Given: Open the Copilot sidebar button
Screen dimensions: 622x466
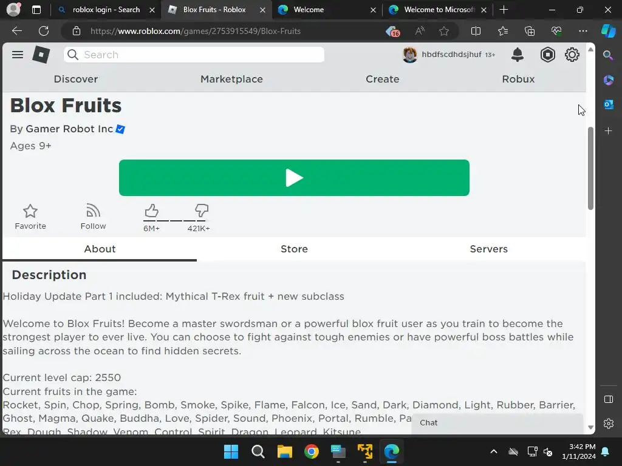Looking at the screenshot, I should (608, 31).
